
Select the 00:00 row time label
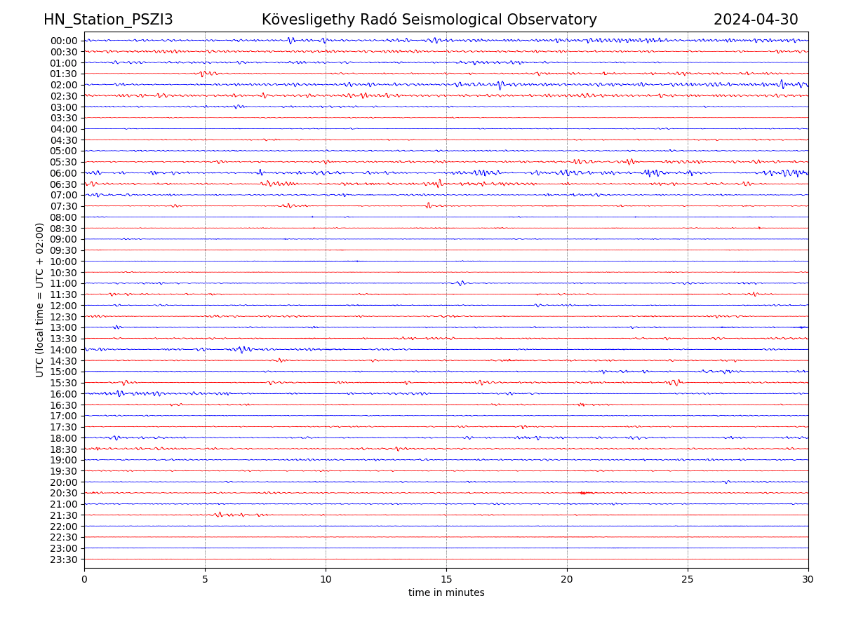(64, 41)
